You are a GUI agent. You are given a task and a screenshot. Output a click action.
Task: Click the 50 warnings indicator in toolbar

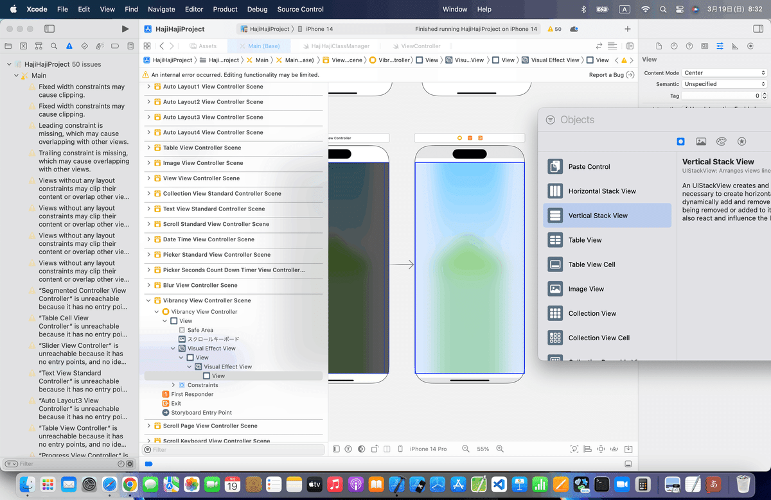coord(554,29)
